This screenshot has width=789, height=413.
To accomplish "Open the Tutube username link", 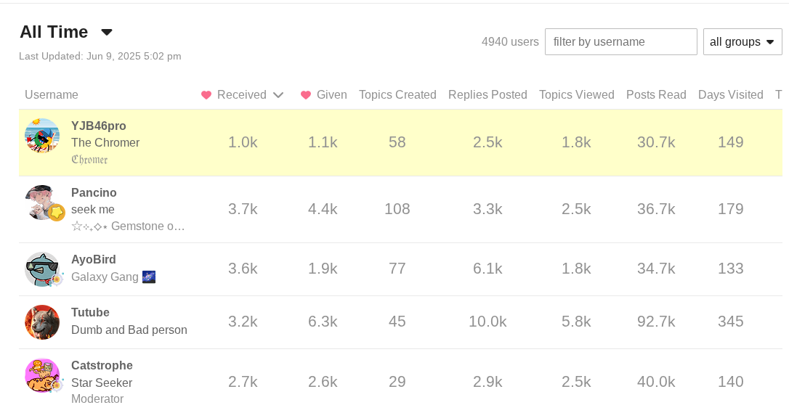I will click(x=90, y=313).
